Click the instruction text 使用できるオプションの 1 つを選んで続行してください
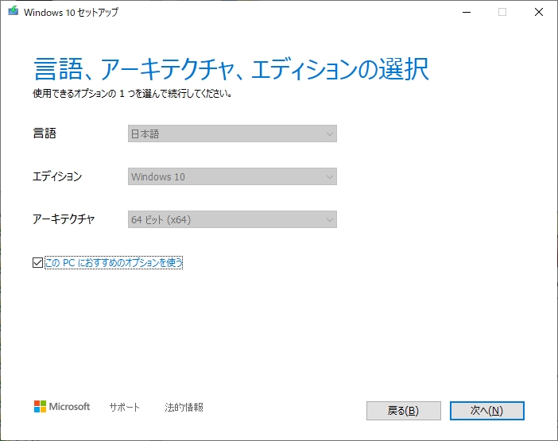 click(133, 94)
